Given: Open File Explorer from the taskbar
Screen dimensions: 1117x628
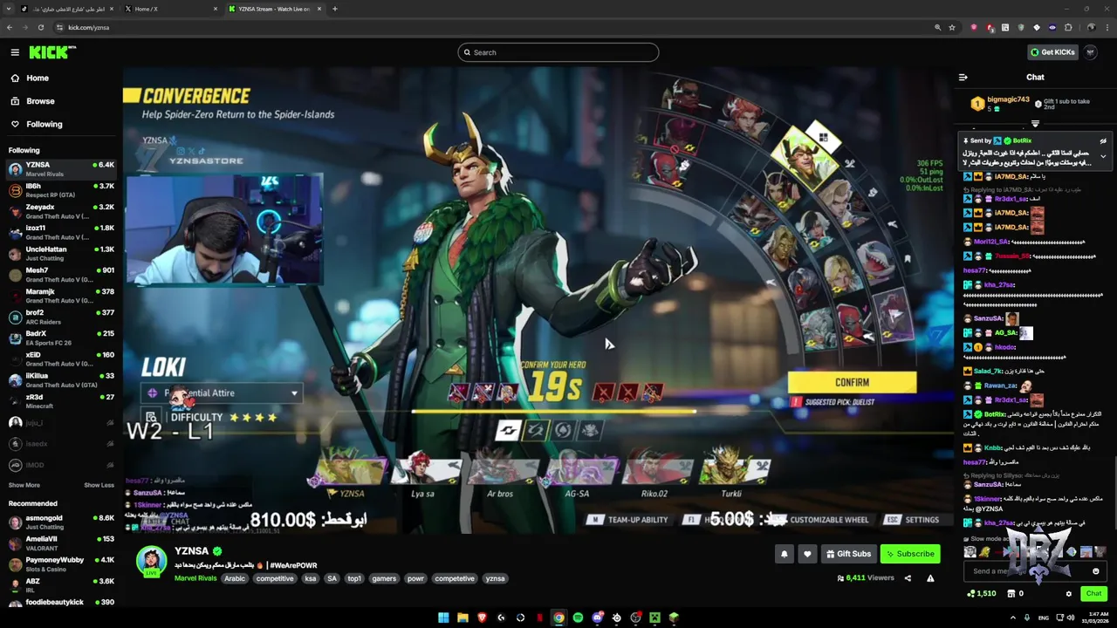Looking at the screenshot, I should click(463, 618).
